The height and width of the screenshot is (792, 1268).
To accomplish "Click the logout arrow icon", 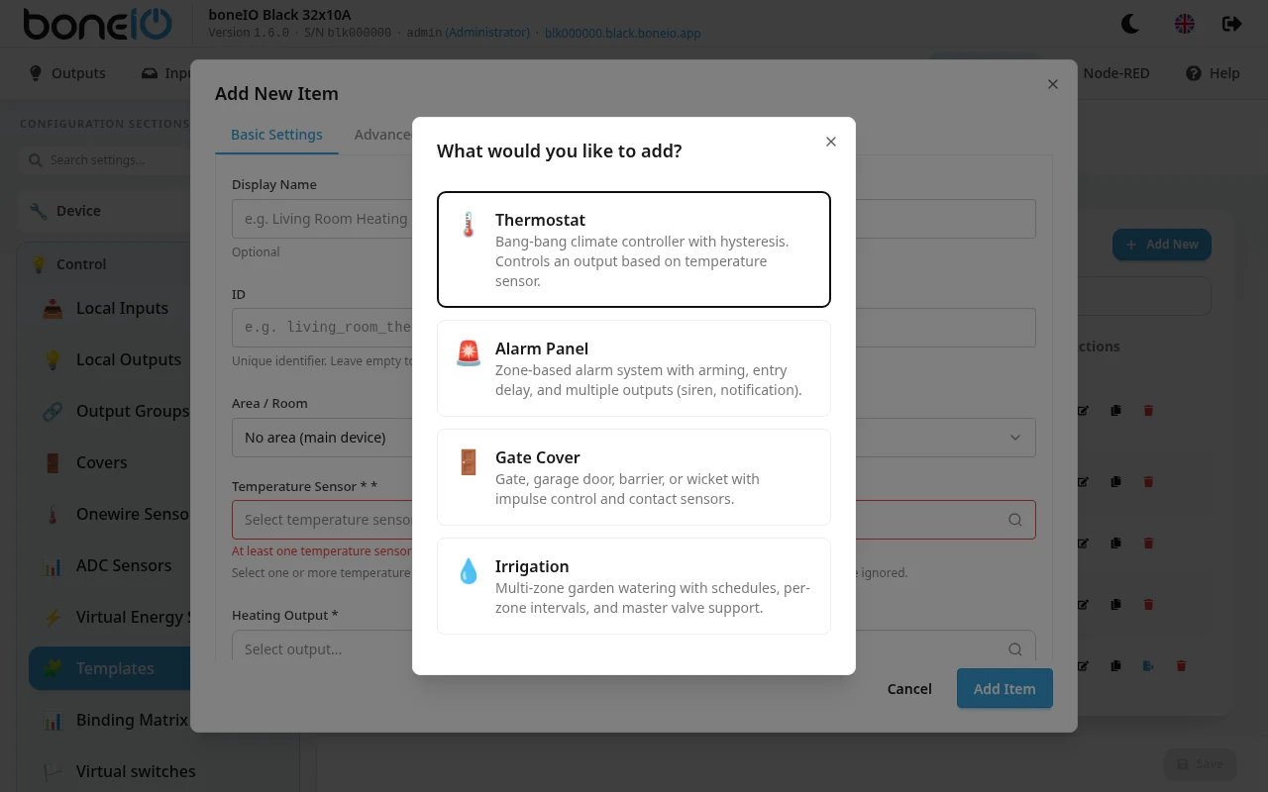I will (1231, 24).
